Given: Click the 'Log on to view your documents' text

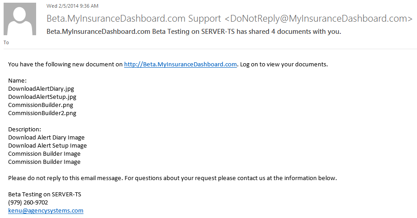Looking at the screenshot, I should coord(284,65).
